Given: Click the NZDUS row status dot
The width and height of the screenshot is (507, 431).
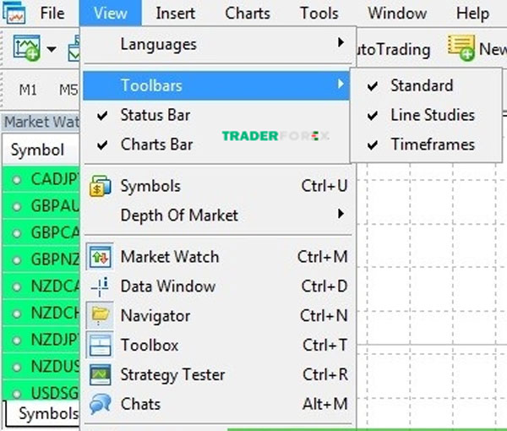Looking at the screenshot, I should (16, 368).
